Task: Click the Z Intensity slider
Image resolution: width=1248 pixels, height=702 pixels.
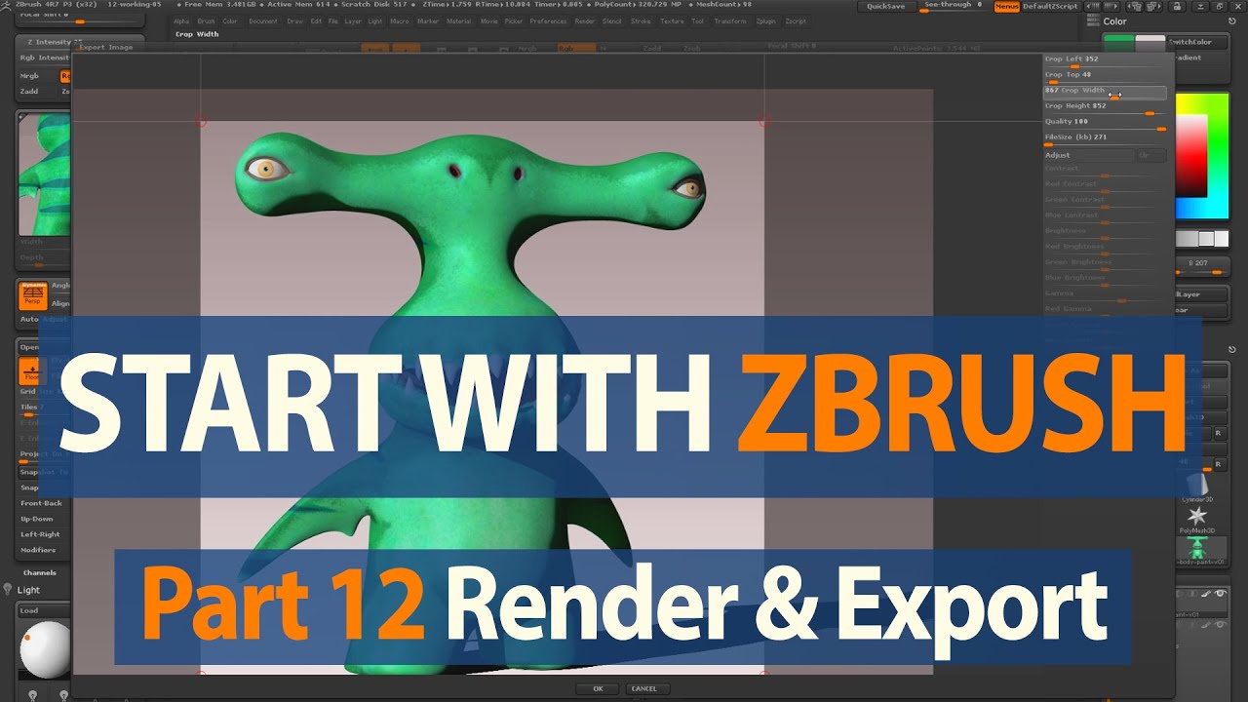Action: point(82,42)
